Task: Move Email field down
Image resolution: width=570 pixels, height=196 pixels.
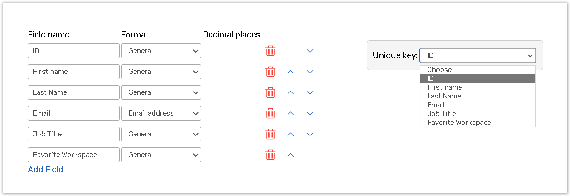Action: click(x=310, y=113)
